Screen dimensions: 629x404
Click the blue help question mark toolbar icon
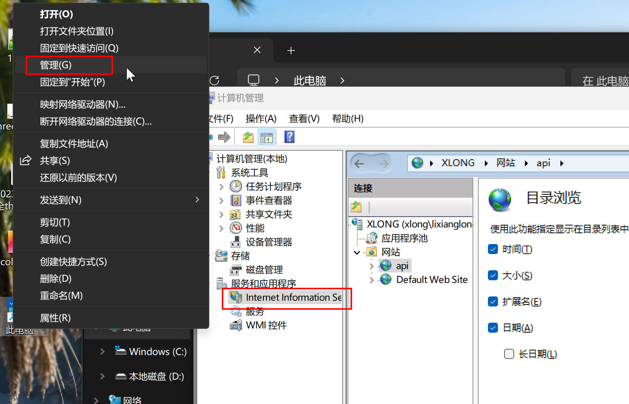click(289, 137)
